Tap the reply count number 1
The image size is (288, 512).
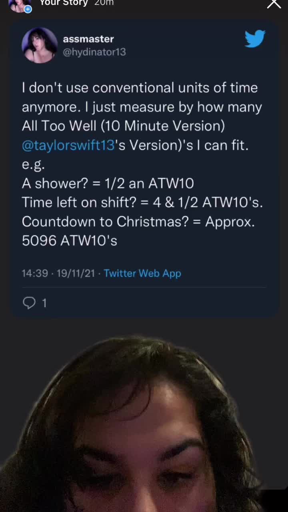click(44, 303)
